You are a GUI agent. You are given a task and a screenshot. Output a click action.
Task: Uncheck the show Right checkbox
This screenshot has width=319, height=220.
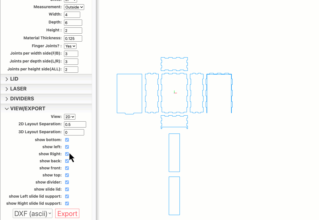pos(67,154)
